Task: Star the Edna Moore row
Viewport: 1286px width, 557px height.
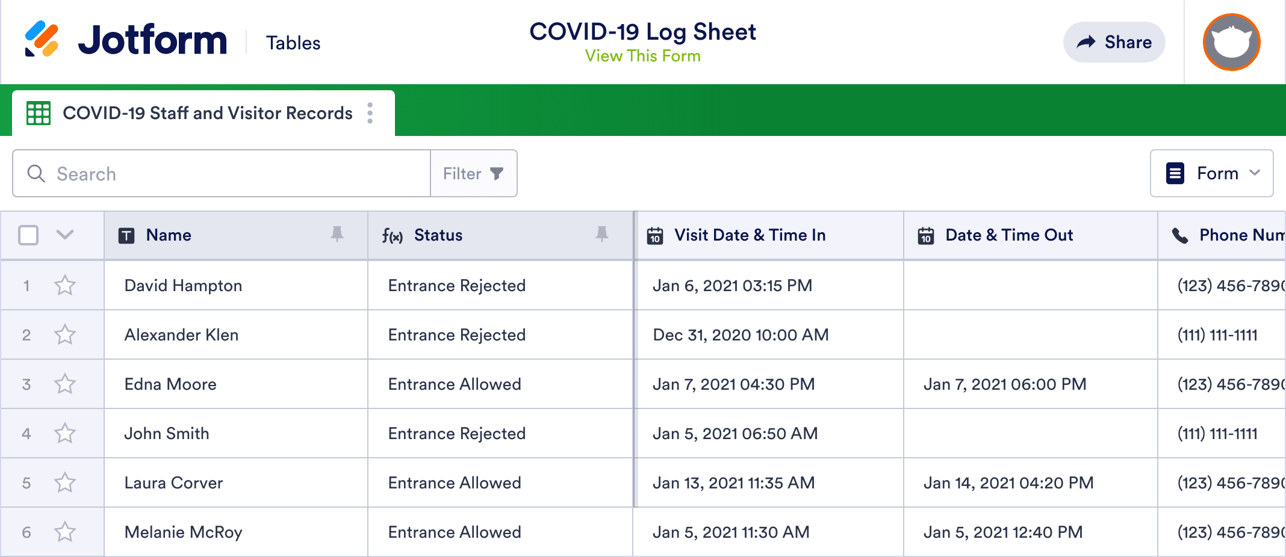Action: pyautogui.click(x=65, y=384)
